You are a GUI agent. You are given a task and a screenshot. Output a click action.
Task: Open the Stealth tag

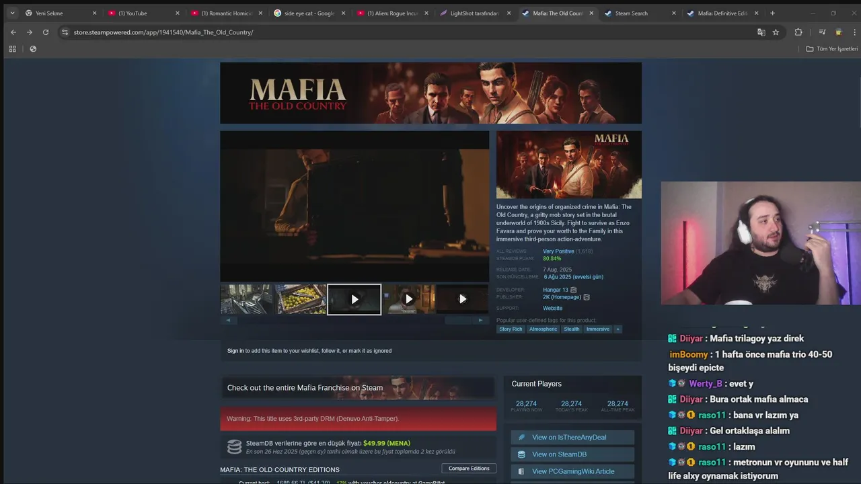(572, 329)
